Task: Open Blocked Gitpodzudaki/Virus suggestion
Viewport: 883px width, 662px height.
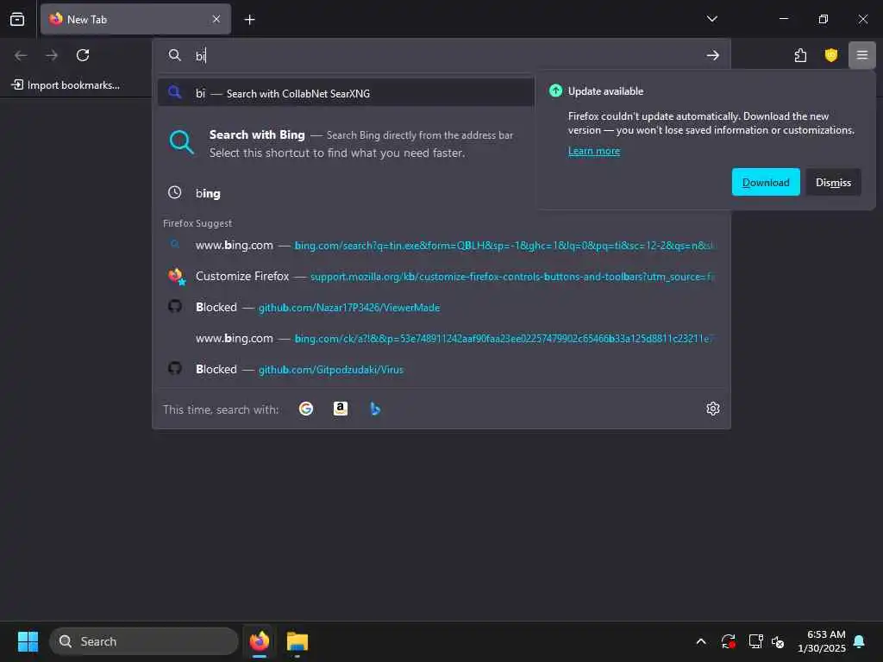Action: pos(441,369)
